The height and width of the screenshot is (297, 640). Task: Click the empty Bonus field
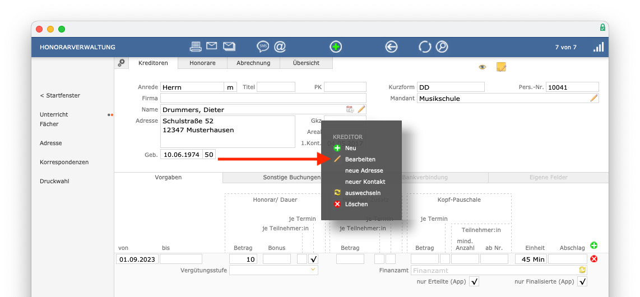coord(277,259)
